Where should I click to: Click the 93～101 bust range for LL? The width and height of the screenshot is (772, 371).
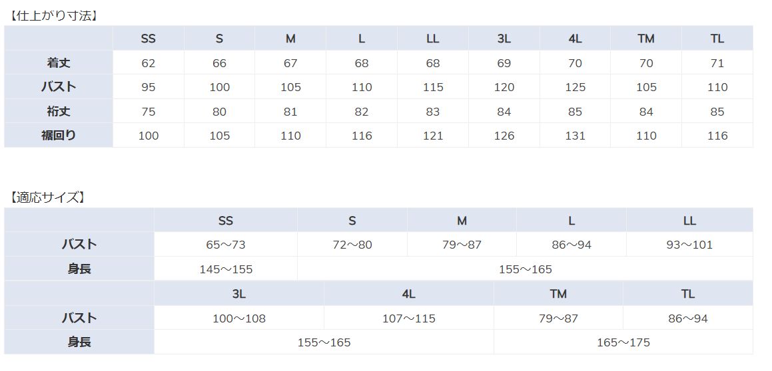(x=689, y=244)
